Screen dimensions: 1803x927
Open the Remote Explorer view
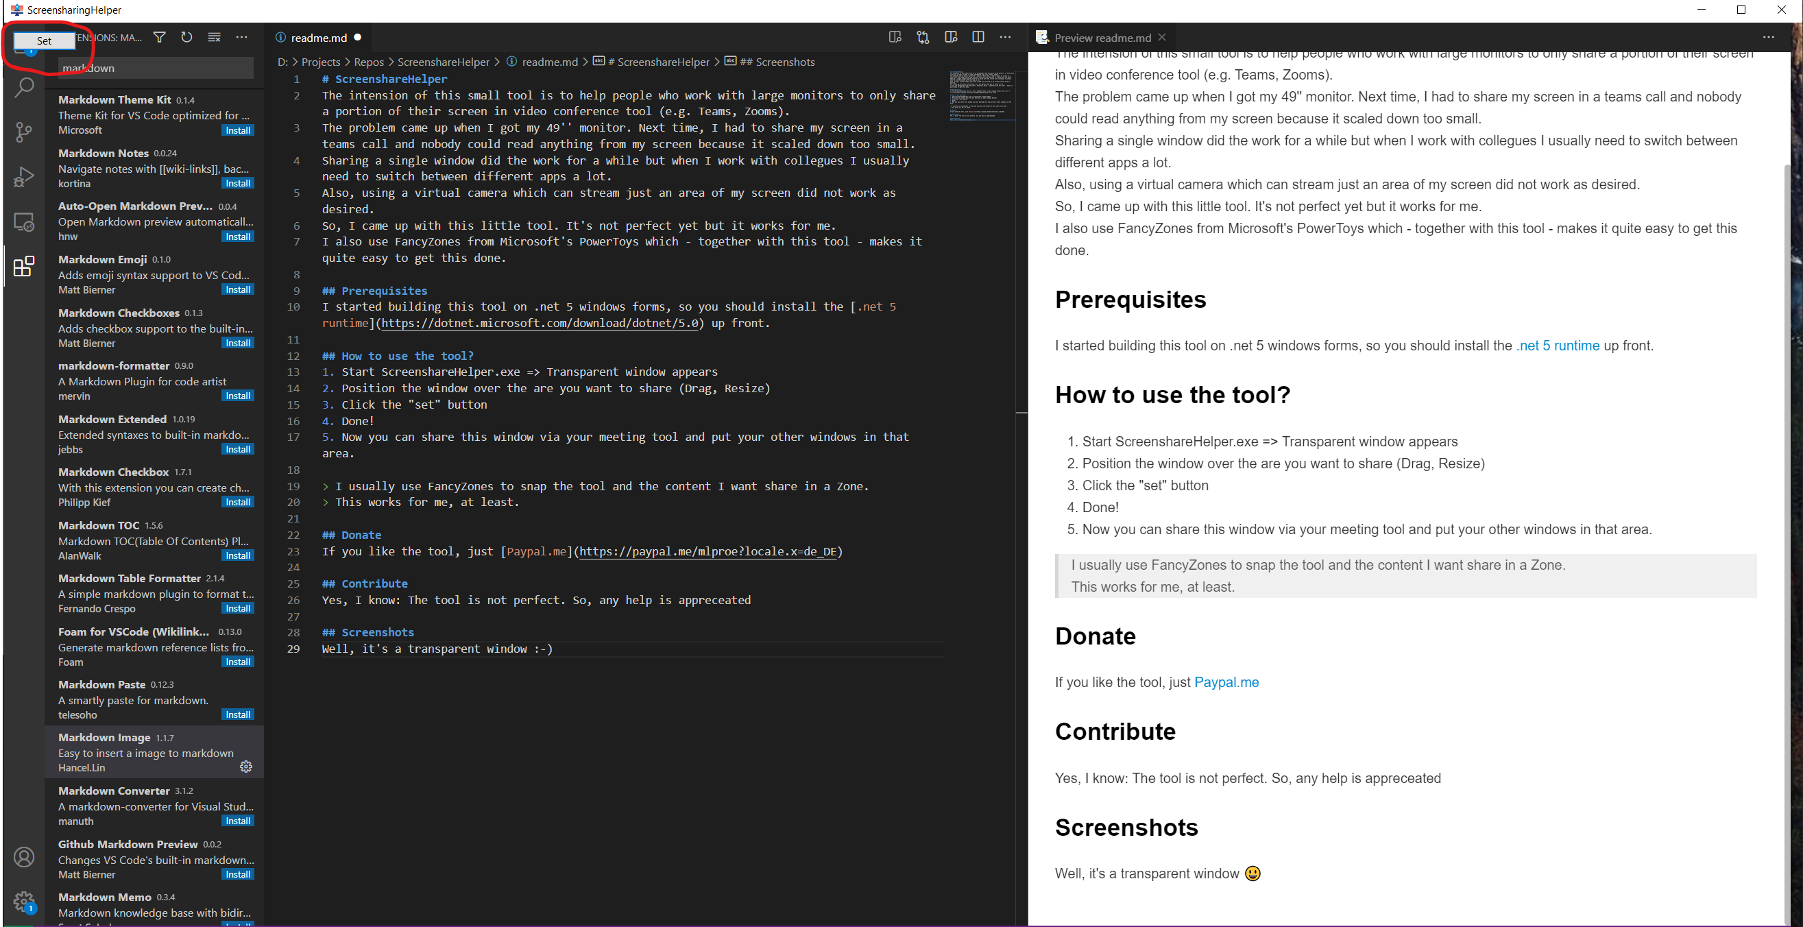click(25, 222)
